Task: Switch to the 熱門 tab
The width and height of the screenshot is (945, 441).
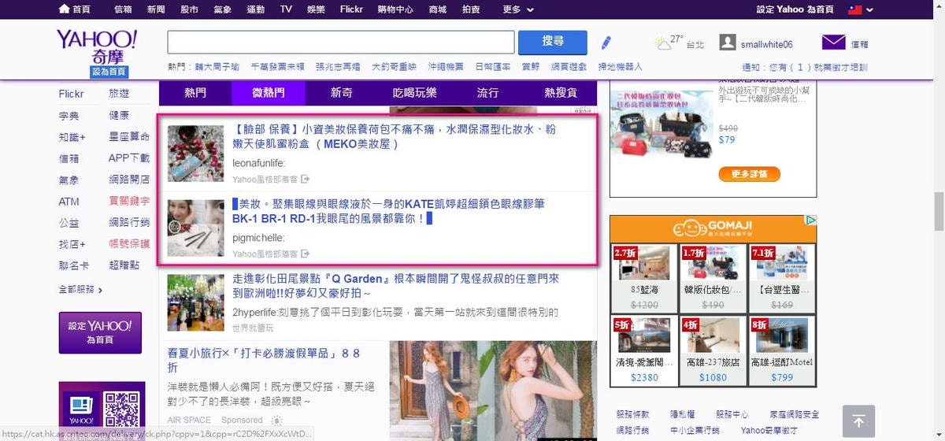Action: pyautogui.click(x=195, y=93)
